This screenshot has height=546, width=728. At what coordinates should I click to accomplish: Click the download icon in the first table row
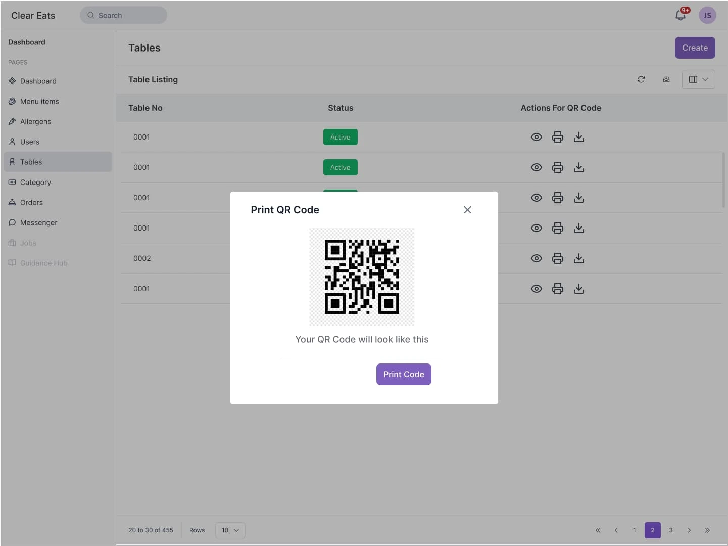(579, 137)
